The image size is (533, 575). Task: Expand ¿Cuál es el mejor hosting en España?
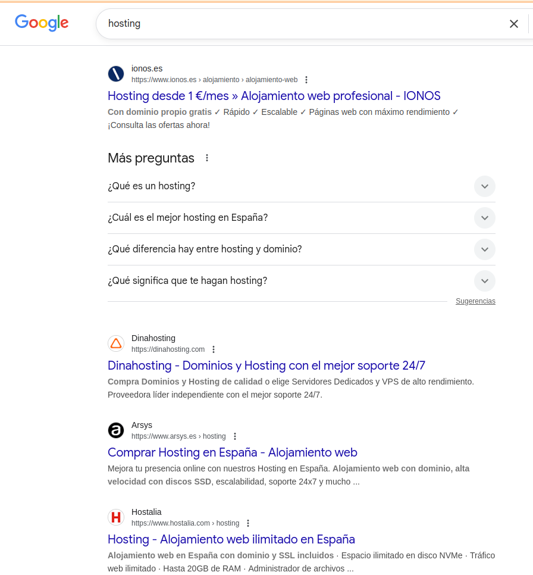484,218
